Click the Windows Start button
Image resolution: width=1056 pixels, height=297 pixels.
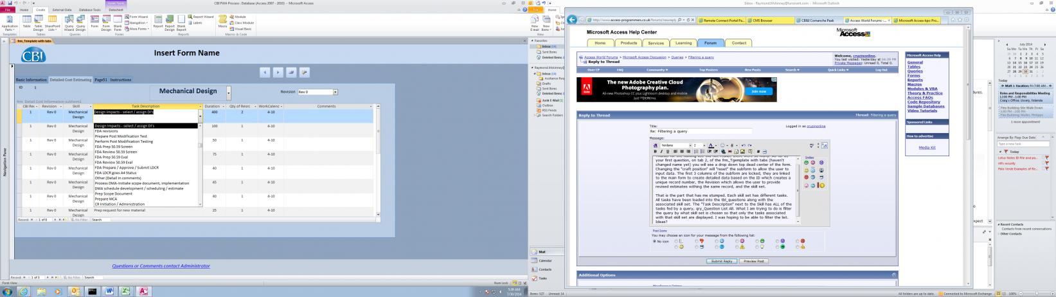(7, 291)
